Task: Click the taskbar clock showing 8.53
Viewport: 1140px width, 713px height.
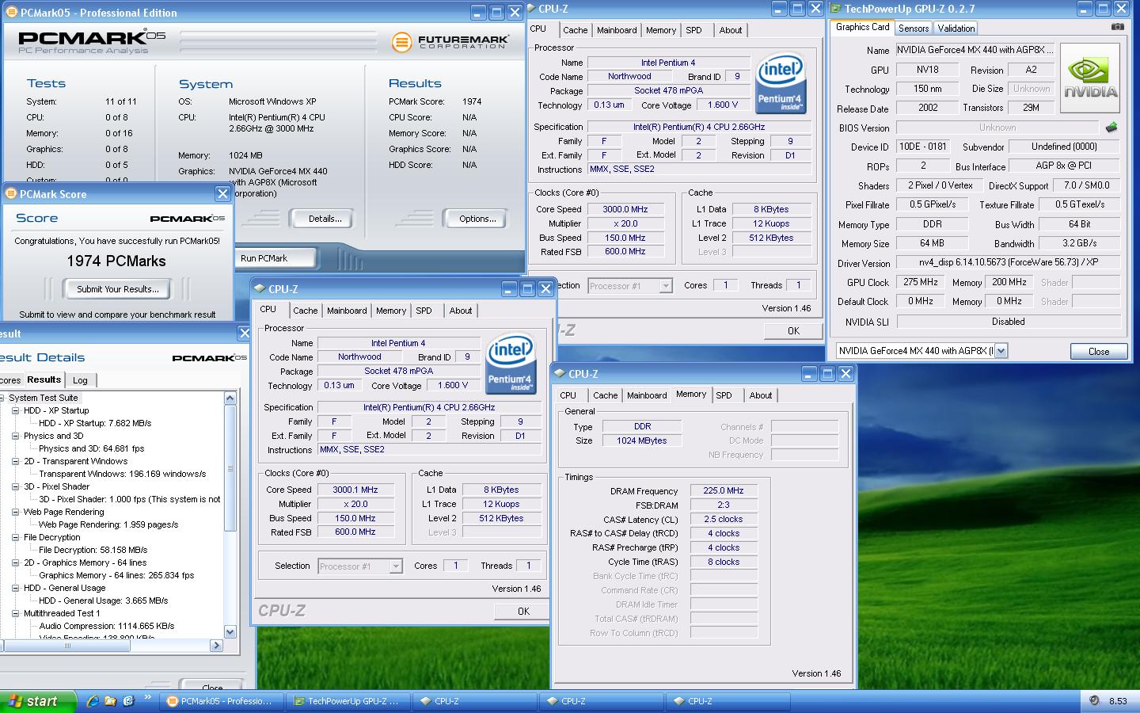Action: (x=1118, y=701)
